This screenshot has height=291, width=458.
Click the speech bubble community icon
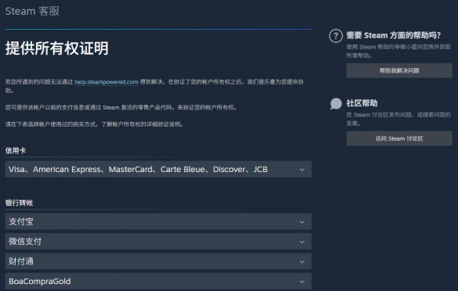coord(336,103)
